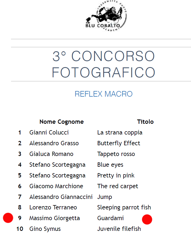Click the red dot beside Guardami
Screen dimensions: 191x240
point(147,219)
